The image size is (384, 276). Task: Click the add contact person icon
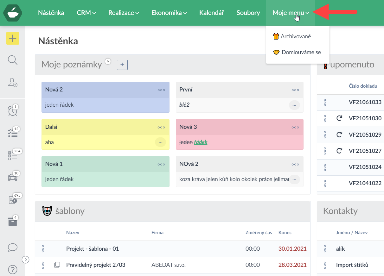point(13,83)
